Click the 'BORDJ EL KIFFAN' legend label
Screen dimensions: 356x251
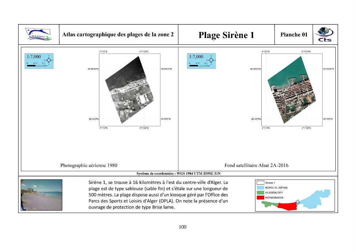276,187
